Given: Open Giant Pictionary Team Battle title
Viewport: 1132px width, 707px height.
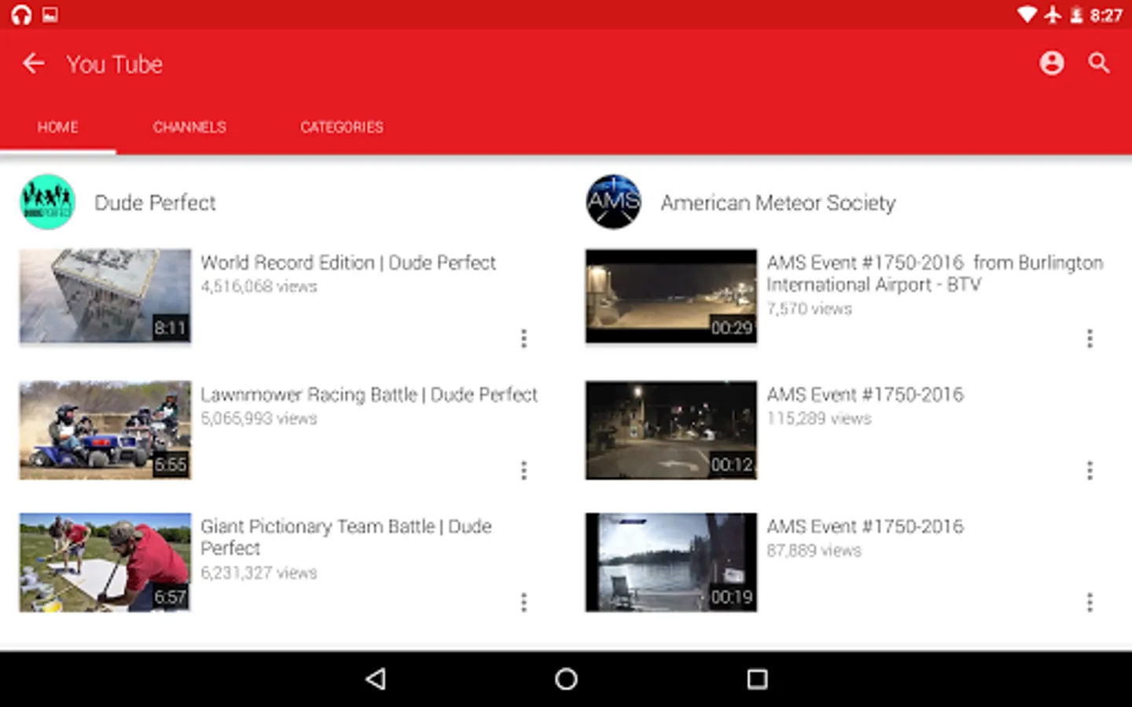Looking at the screenshot, I should pyautogui.click(x=346, y=537).
